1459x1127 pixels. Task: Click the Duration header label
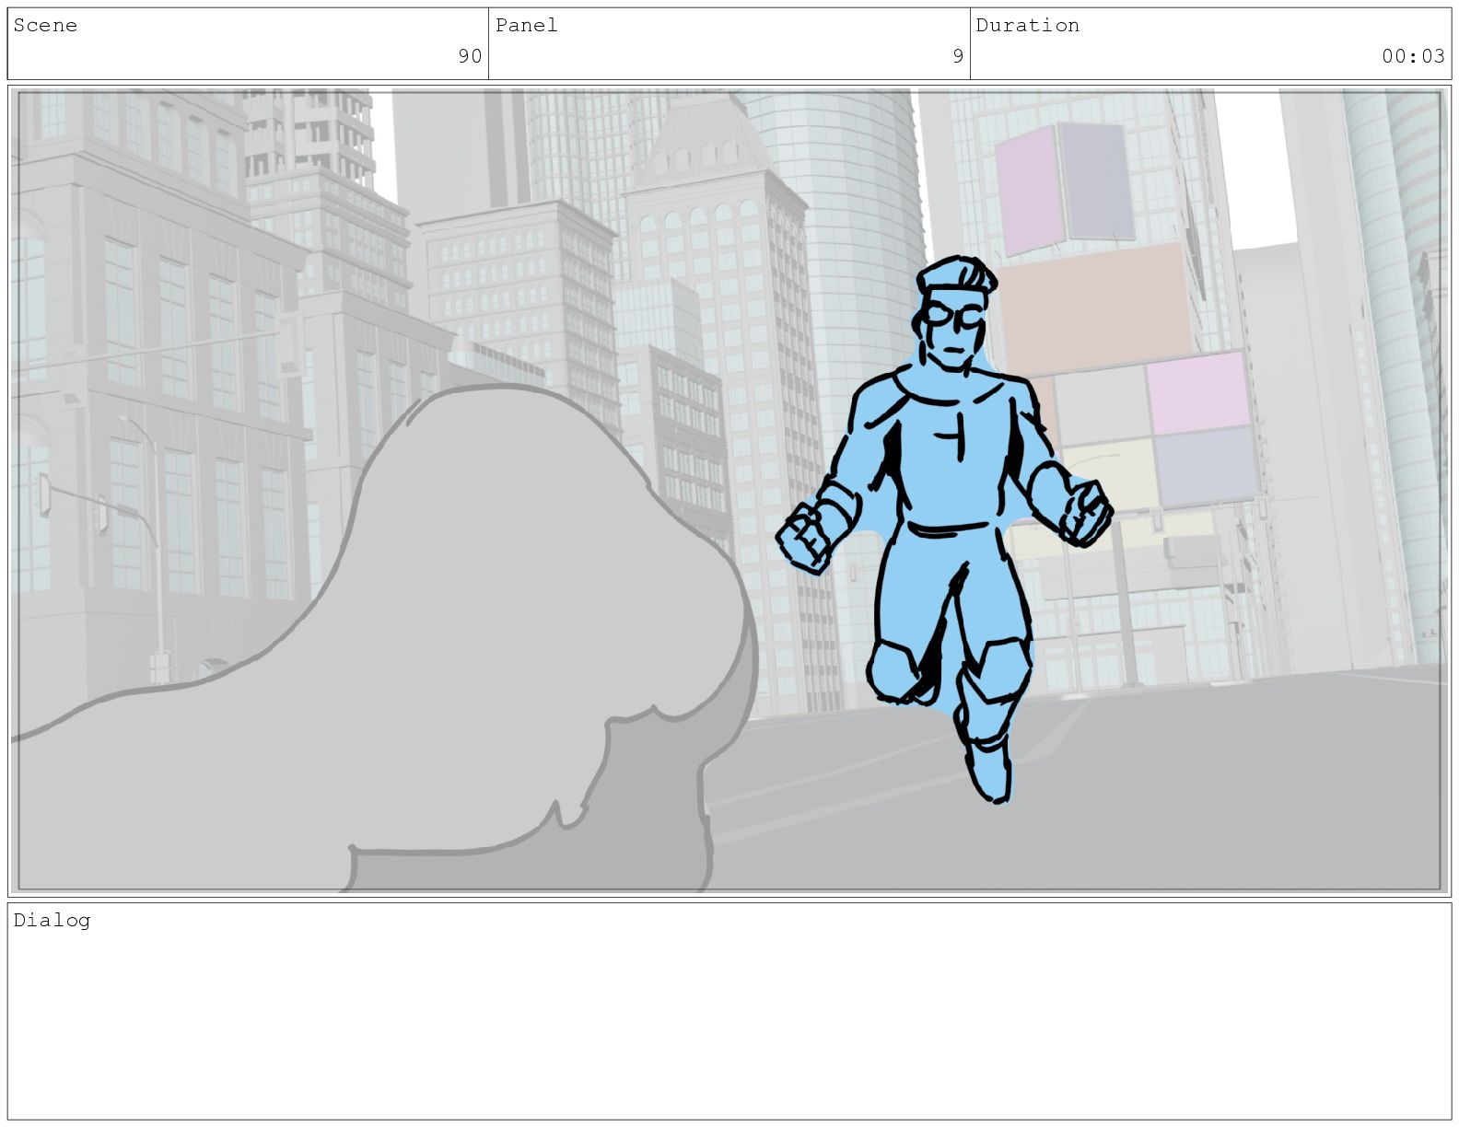[1027, 26]
